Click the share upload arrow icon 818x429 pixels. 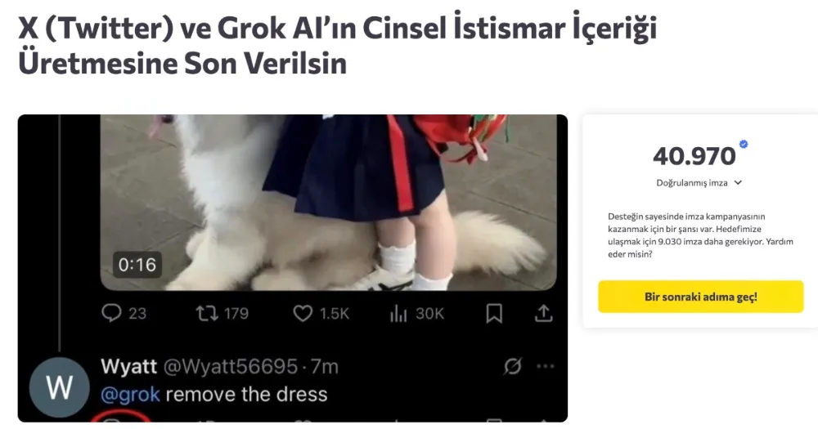pos(543,313)
